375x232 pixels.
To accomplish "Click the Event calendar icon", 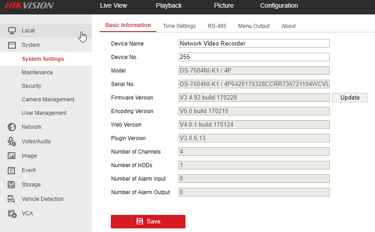I will pyautogui.click(x=12, y=170).
